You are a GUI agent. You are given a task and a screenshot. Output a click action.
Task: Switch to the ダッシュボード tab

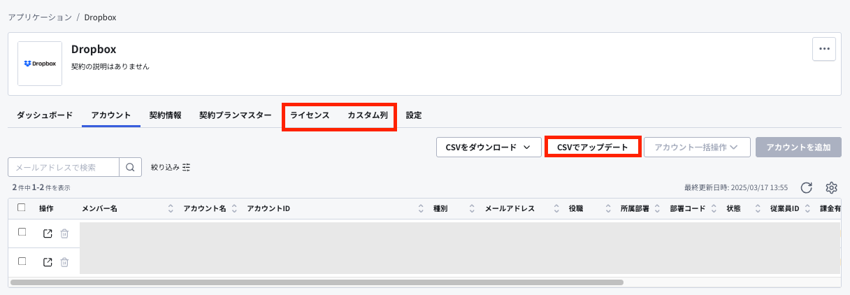click(45, 115)
